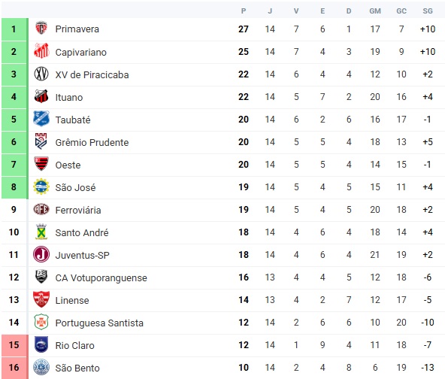This screenshot has width=445, height=379.
Task: Open Portuguesa Santista team link
Action: tap(99, 323)
